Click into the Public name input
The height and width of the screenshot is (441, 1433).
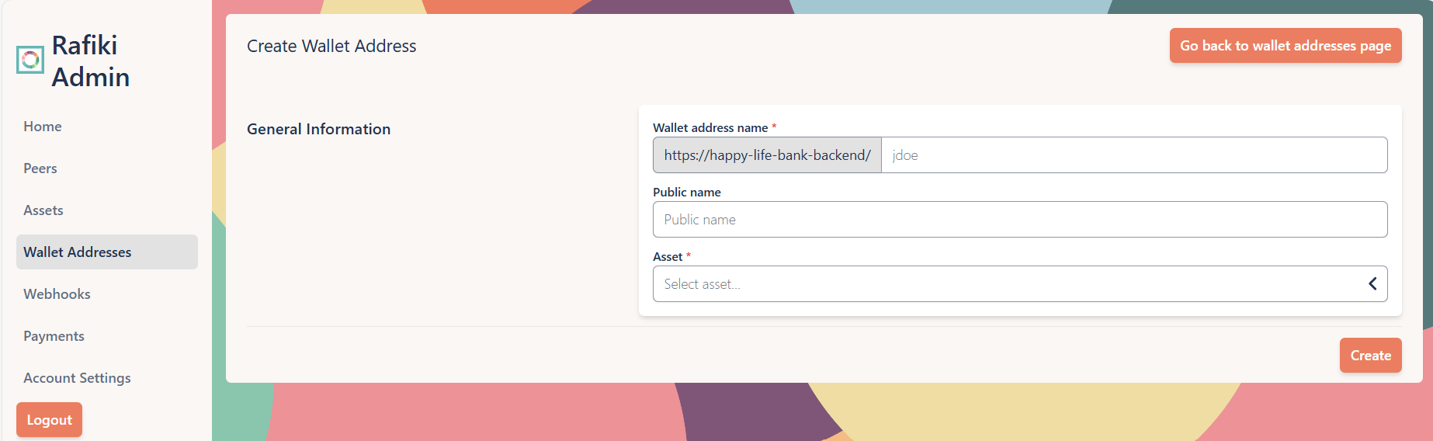(x=1019, y=220)
